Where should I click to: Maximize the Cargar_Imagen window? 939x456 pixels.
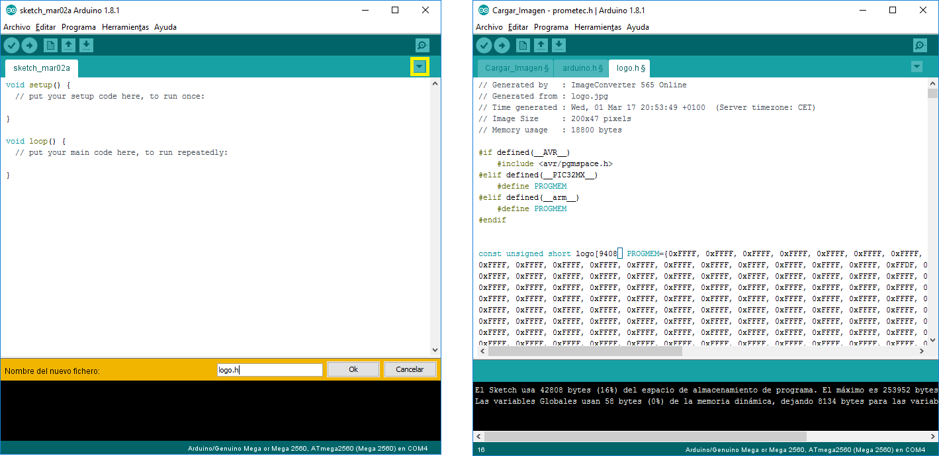point(892,10)
